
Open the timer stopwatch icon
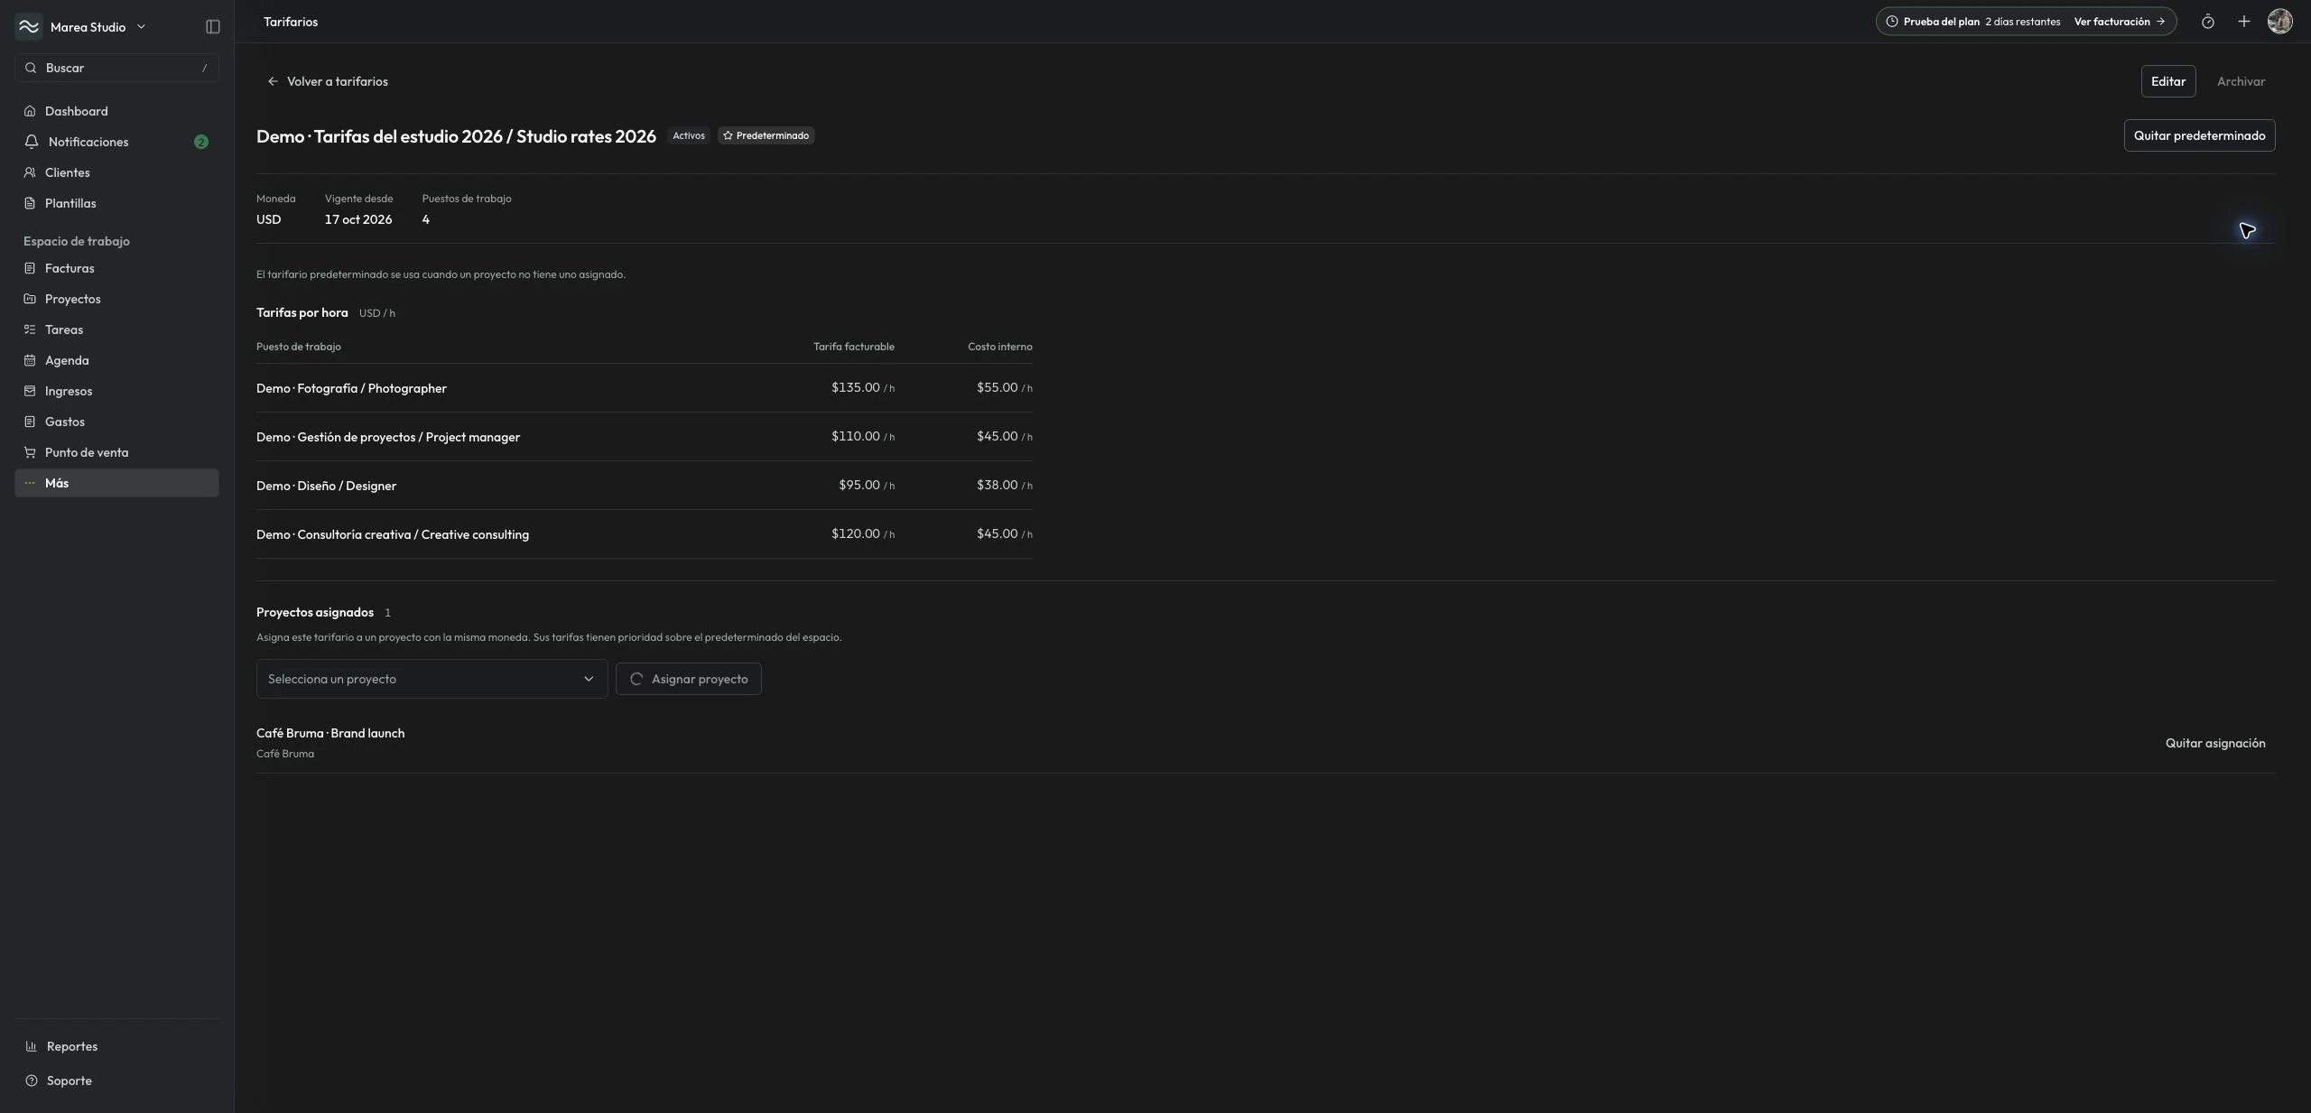(2207, 22)
